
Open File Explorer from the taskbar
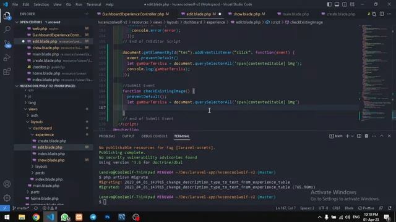[x=22, y=217]
